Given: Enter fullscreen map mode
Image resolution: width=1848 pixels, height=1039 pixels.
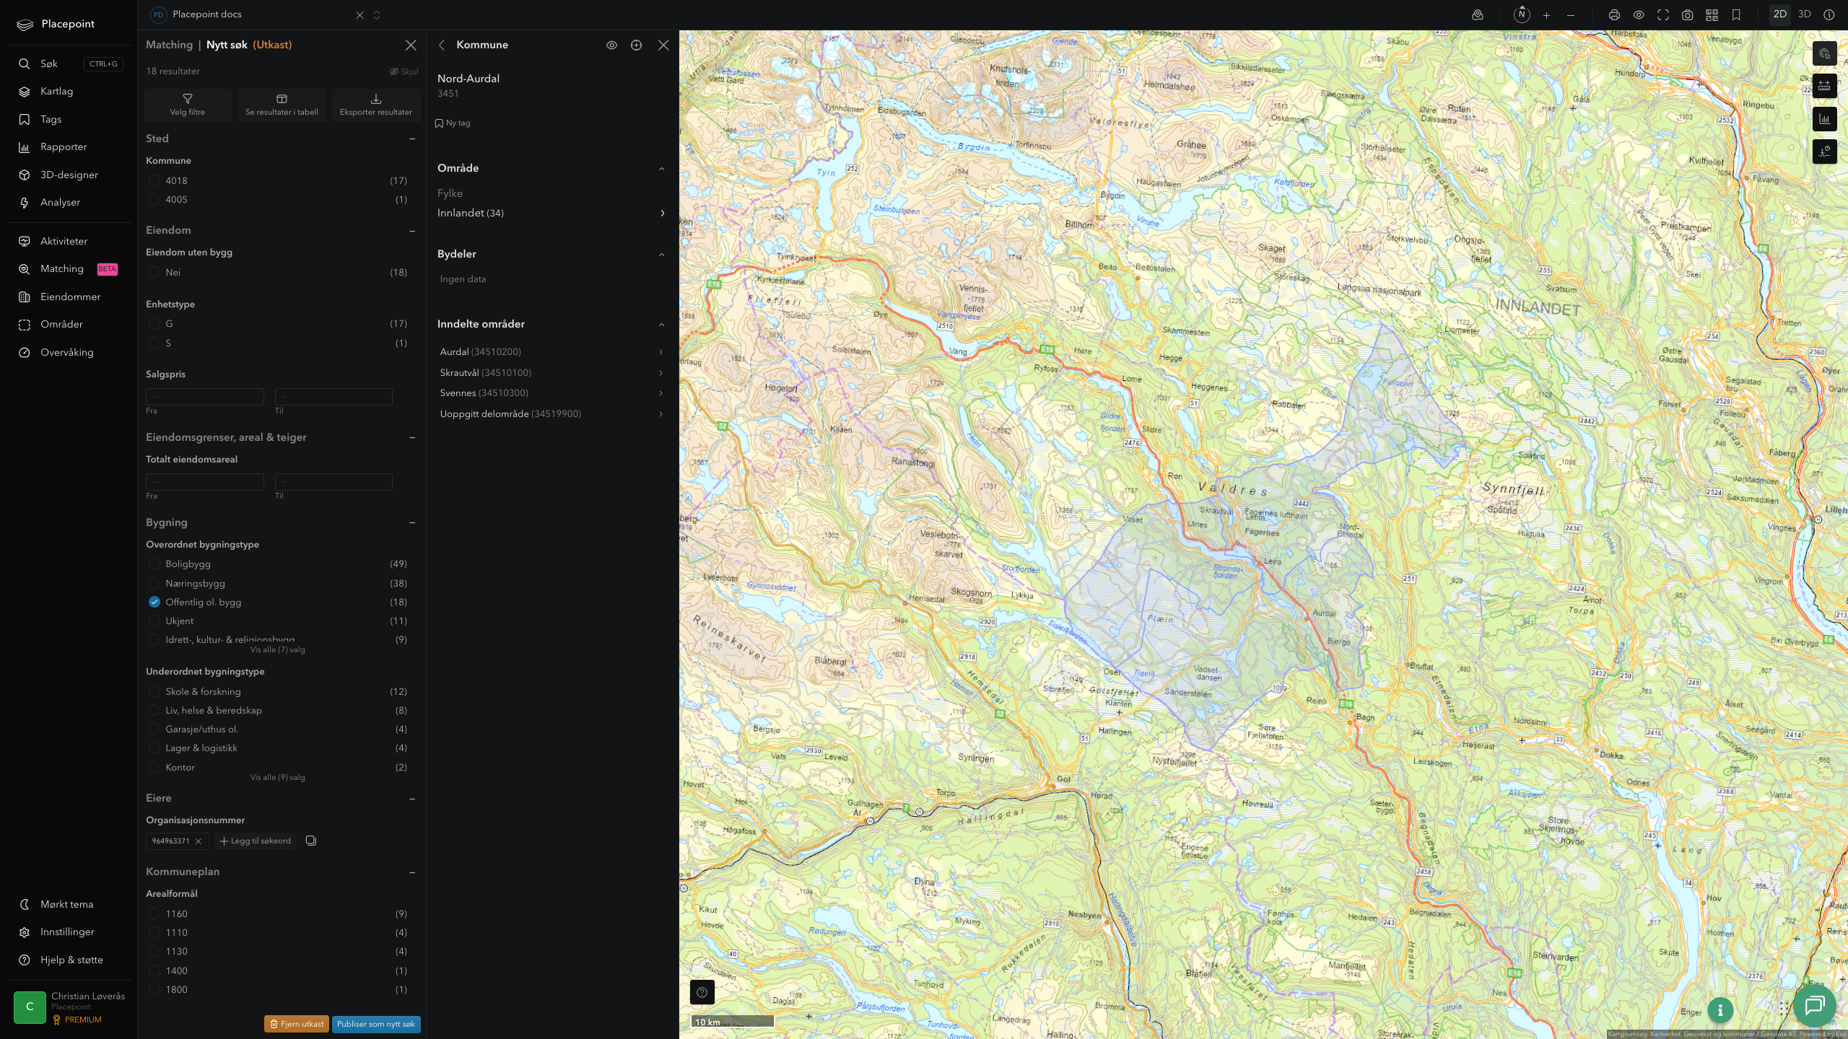Looking at the screenshot, I should [x=1663, y=15].
